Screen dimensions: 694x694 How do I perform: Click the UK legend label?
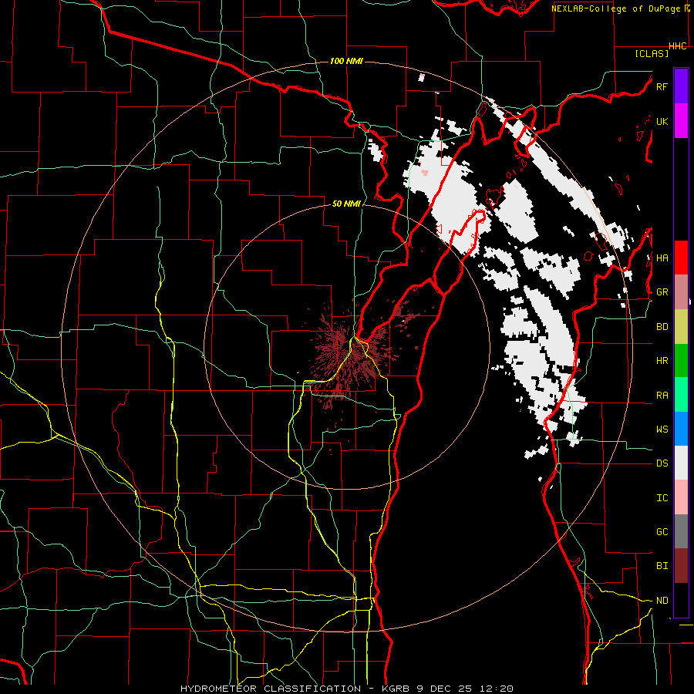(x=662, y=121)
